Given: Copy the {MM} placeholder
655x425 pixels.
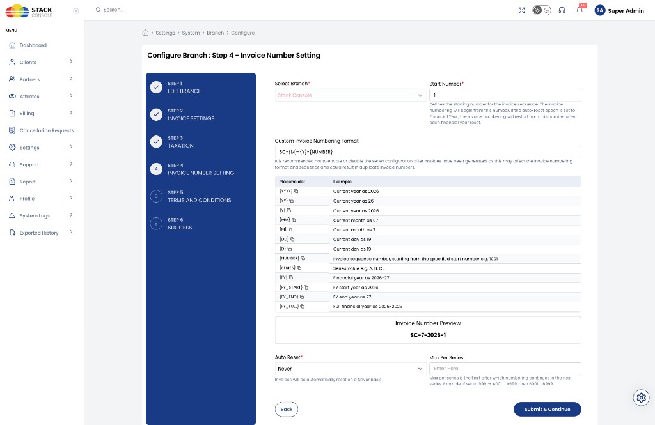Looking at the screenshot, I should [x=294, y=220].
